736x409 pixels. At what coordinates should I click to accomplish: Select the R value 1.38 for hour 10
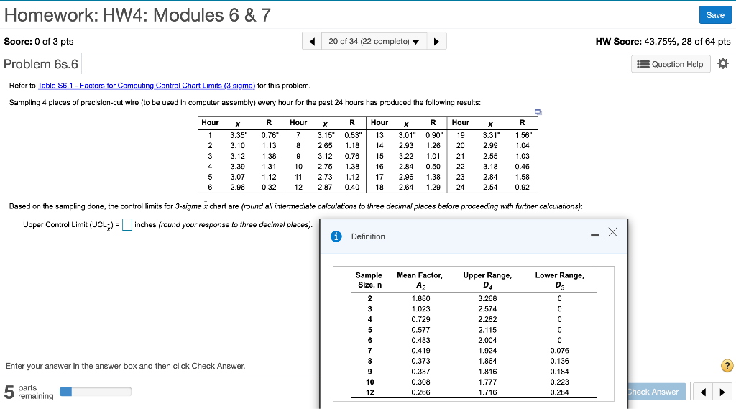[x=352, y=166]
